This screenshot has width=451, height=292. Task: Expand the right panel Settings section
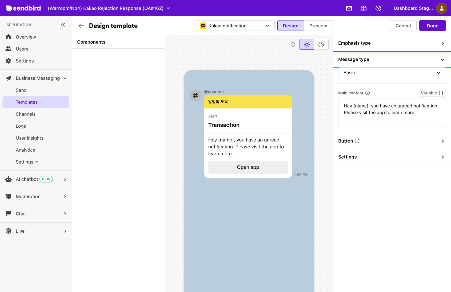click(x=392, y=157)
